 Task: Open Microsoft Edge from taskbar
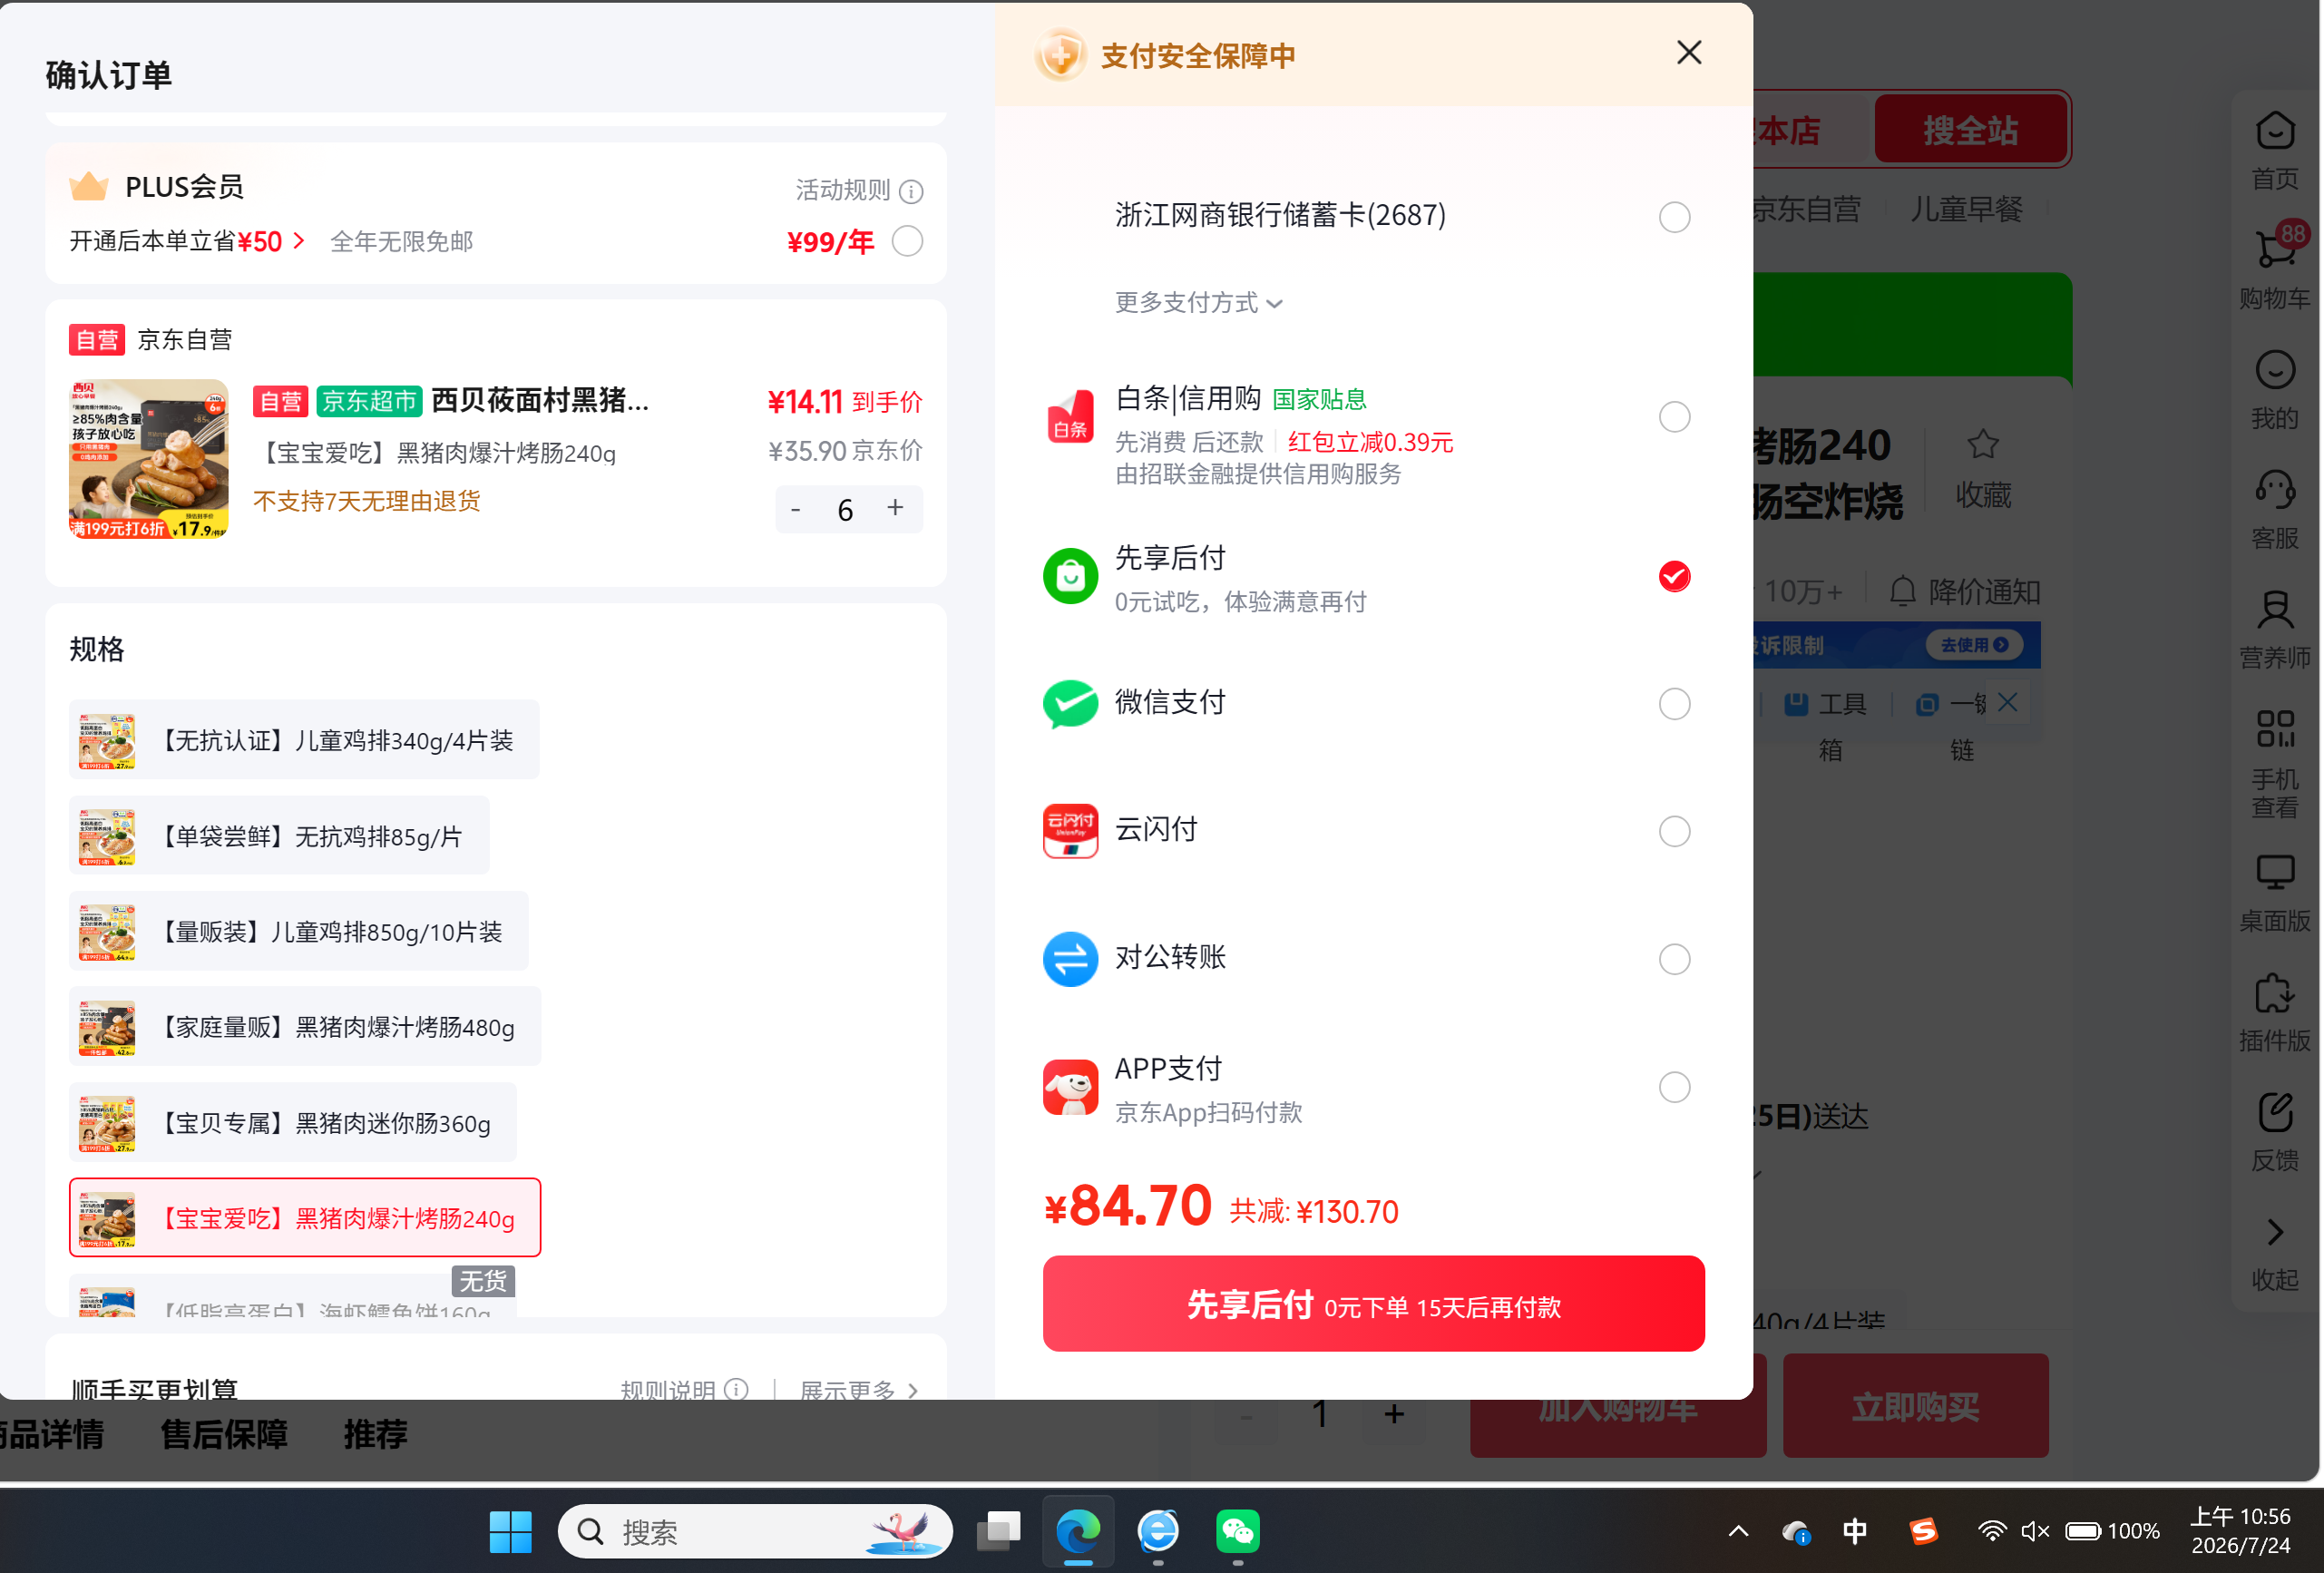1078,1531
